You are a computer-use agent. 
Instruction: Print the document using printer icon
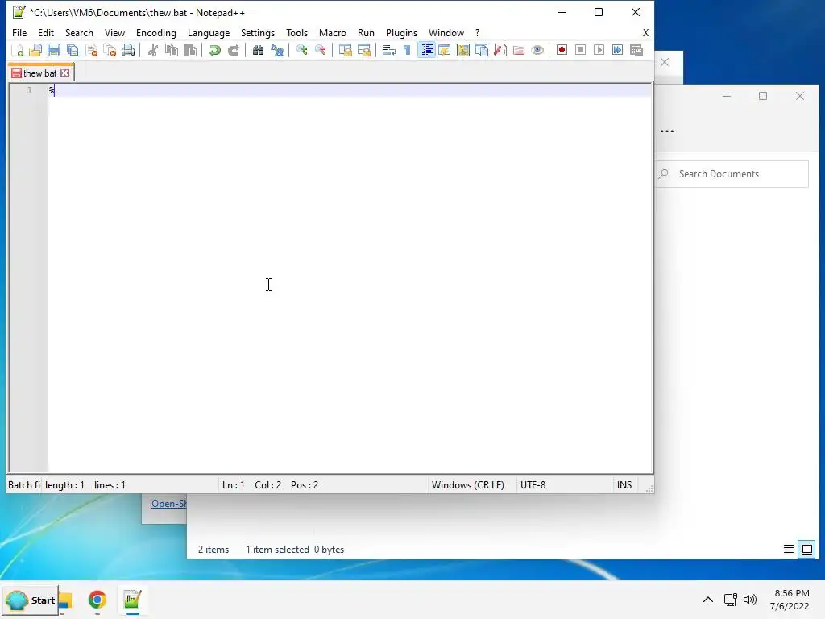[128, 50]
